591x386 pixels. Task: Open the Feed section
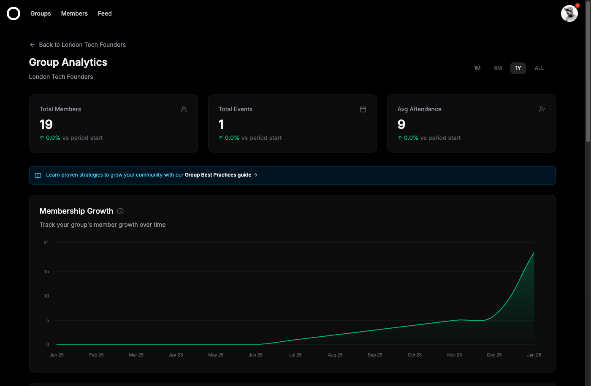tap(104, 13)
